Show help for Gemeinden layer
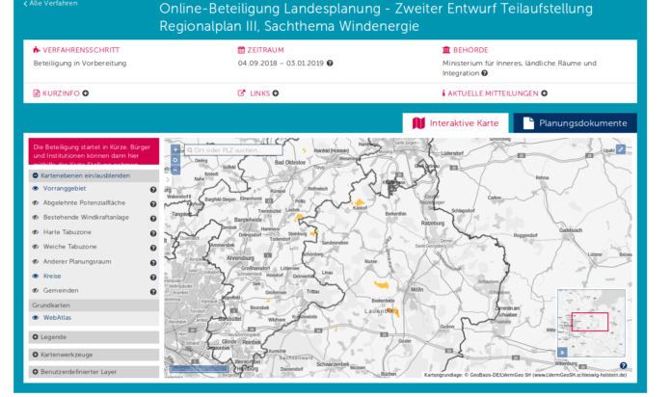Viewport: 671px width, 397px height. (152, 292)
